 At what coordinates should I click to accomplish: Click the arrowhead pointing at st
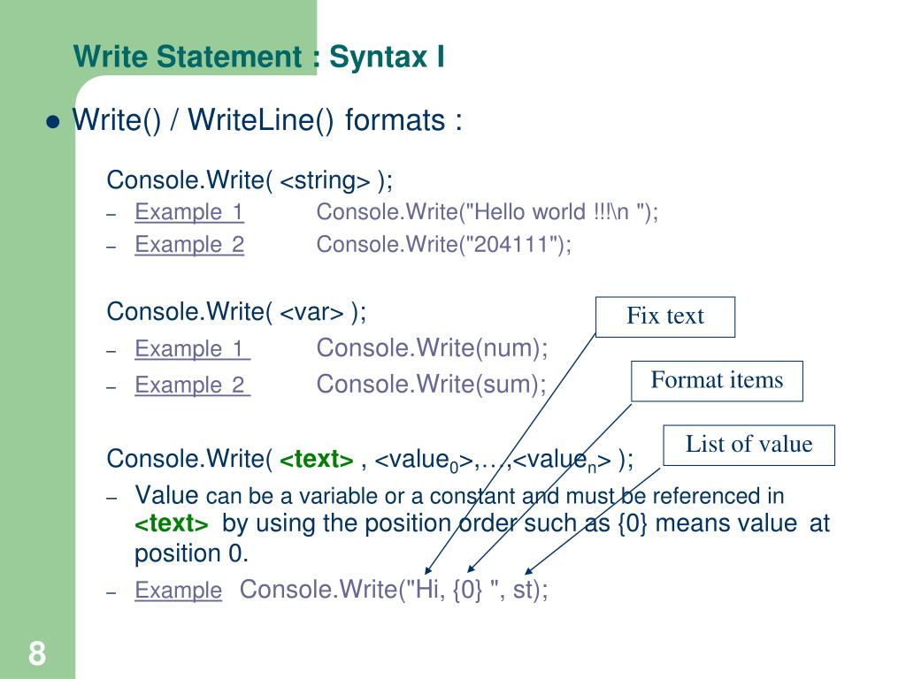click(529, 570)
